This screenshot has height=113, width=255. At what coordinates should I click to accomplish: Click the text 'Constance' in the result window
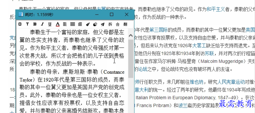[114, 72]
